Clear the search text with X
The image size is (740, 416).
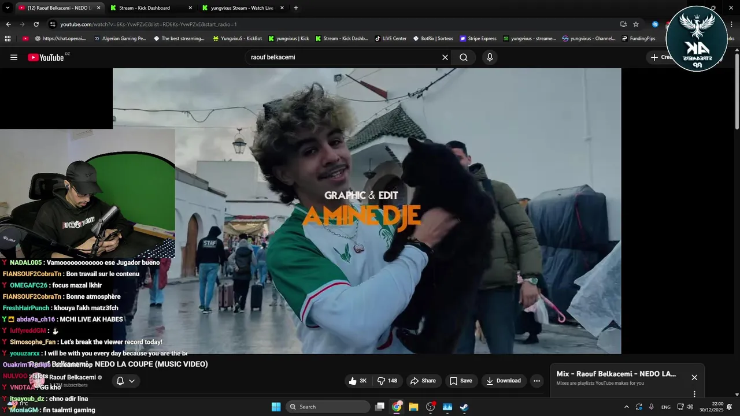click(445, 57)
